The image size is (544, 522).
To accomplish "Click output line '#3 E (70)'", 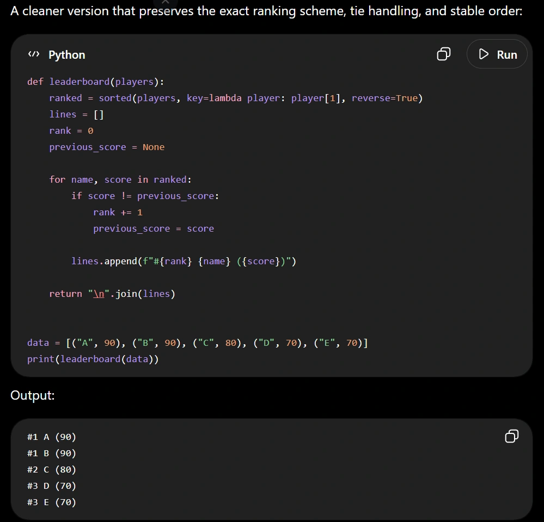I will [x=52, y=502].
